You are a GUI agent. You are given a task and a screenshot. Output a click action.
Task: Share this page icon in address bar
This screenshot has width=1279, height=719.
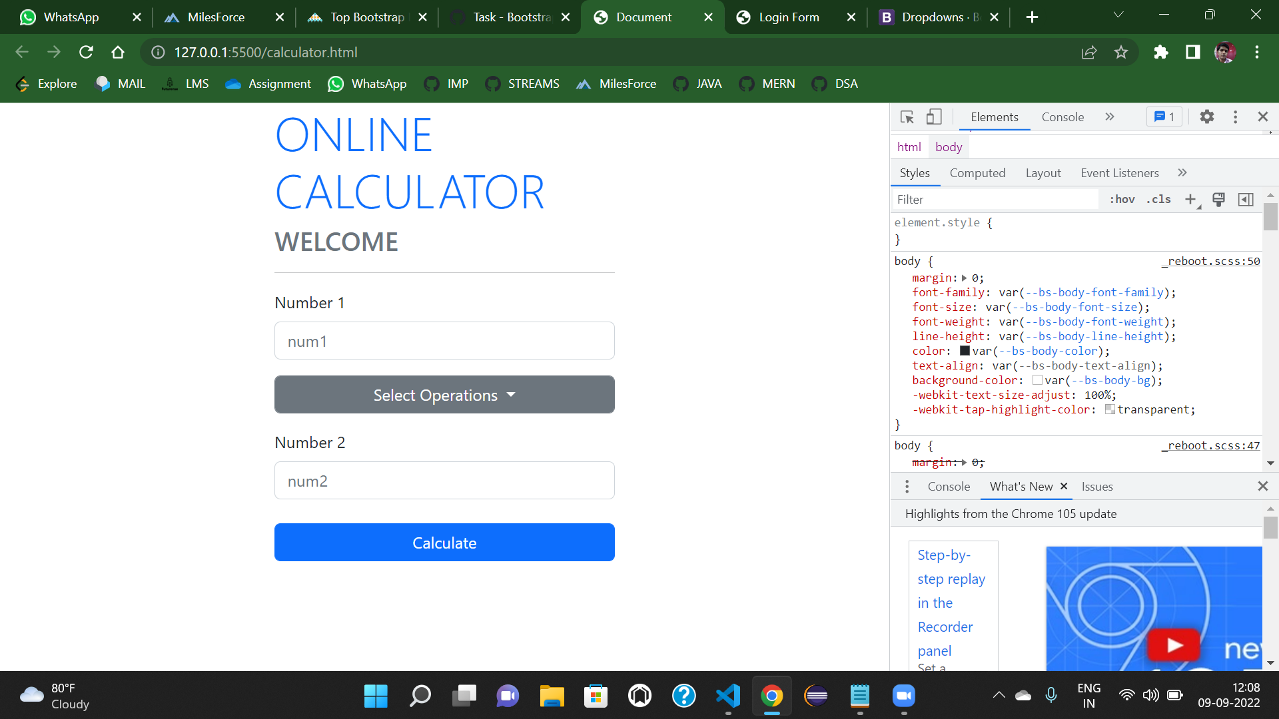(1089, 52)
